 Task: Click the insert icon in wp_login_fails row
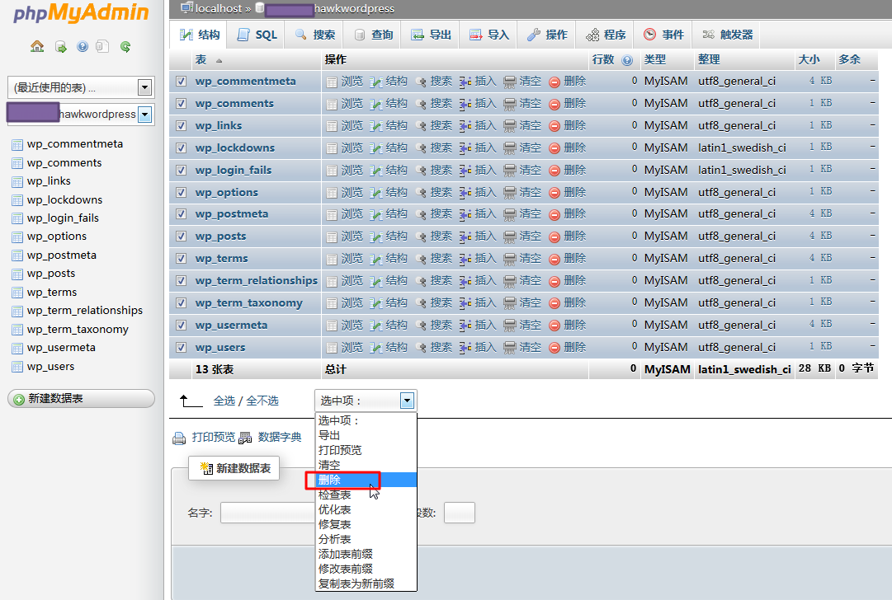point(465,171)
